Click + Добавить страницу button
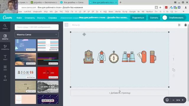Viewport: 189px width, 106px height. [x=120, y=93]
